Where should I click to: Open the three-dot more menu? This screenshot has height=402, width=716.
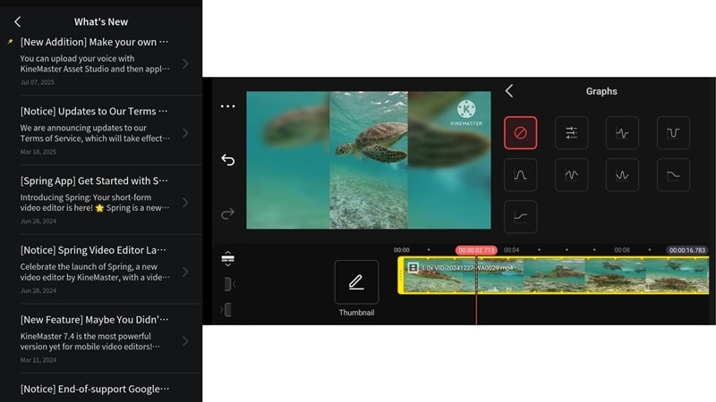coord(228,106)
